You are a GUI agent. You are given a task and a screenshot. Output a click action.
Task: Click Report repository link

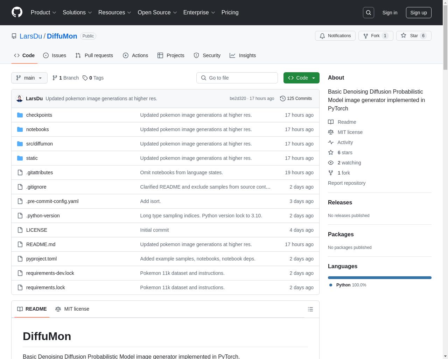[346, 183]
